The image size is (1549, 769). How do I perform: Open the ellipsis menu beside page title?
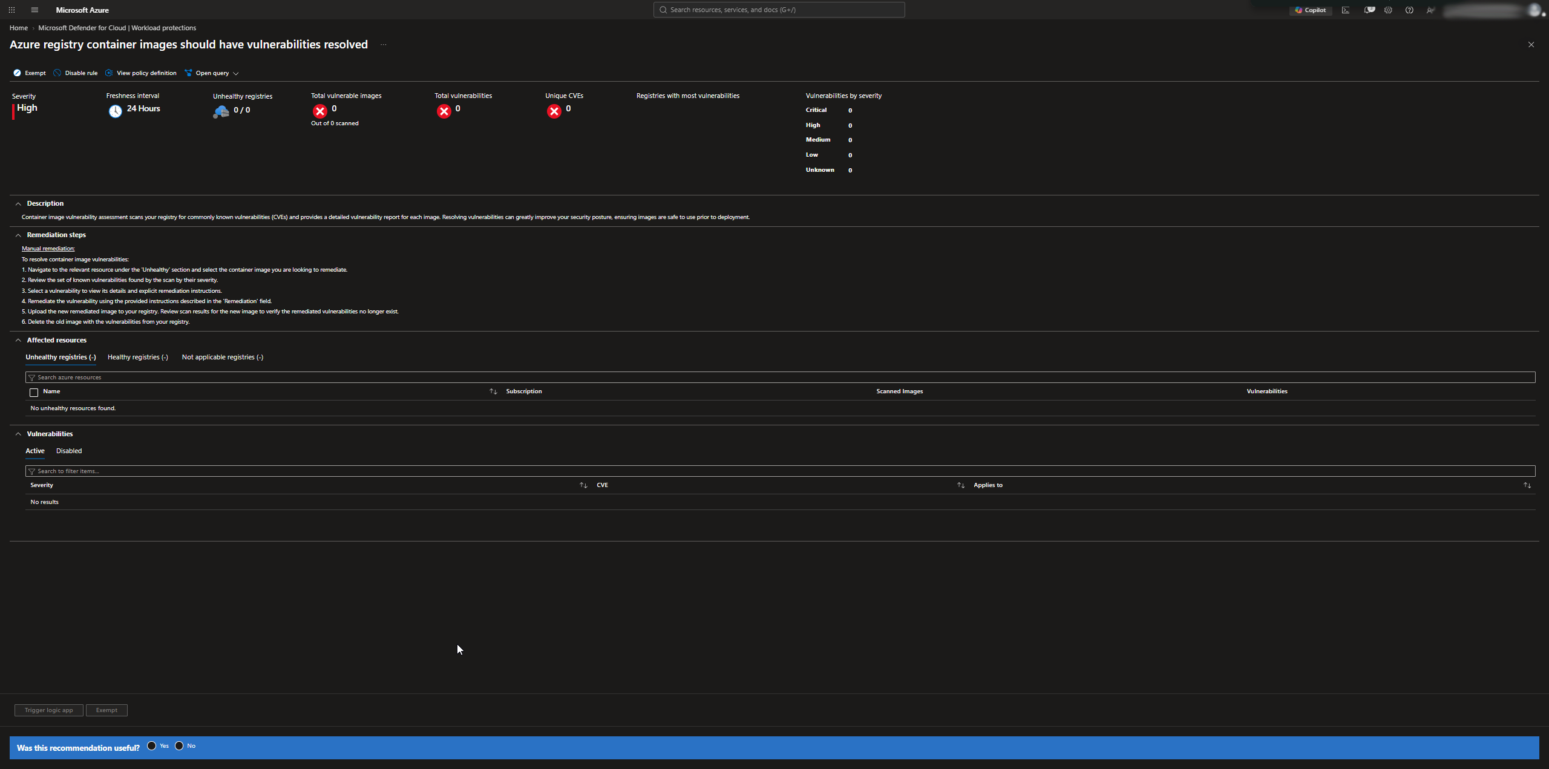[383, 45]
